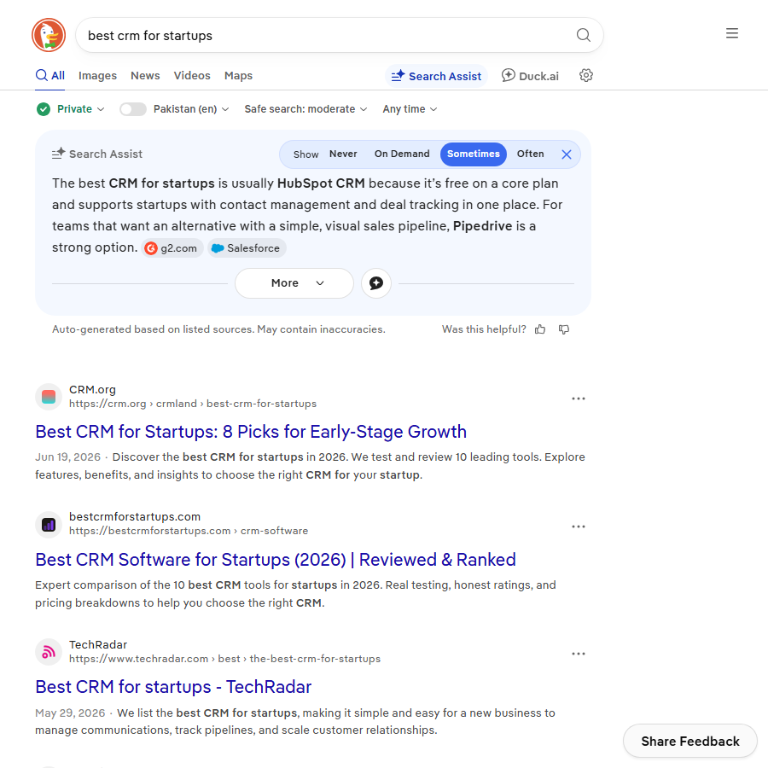The width and height of the screenshot is (768, 768).
Task: Click the magnifier search icon in search box
Action: [x=583, y=35]
